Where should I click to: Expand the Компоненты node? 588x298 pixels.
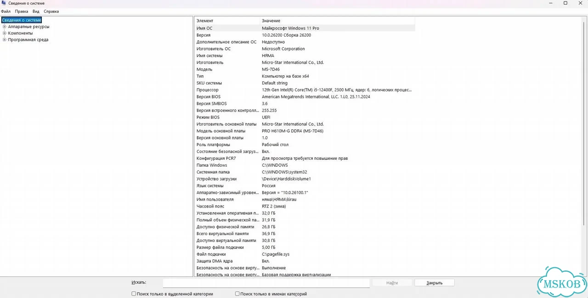point(5,33)
